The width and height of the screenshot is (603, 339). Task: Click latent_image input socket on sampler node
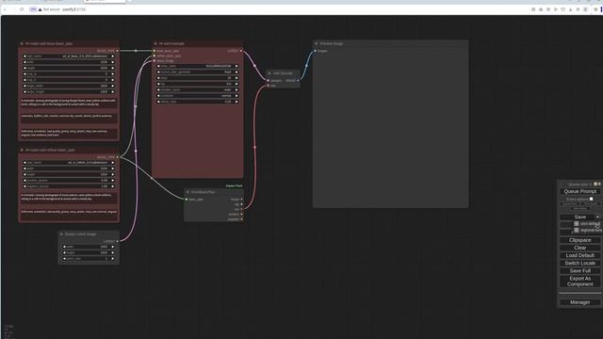(155, 60)
